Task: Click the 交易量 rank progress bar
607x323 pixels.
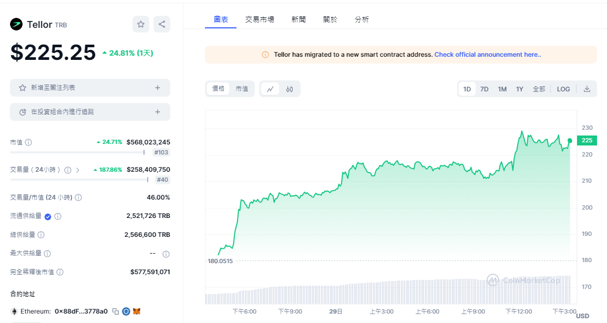Action: click(x=79, y=180)
